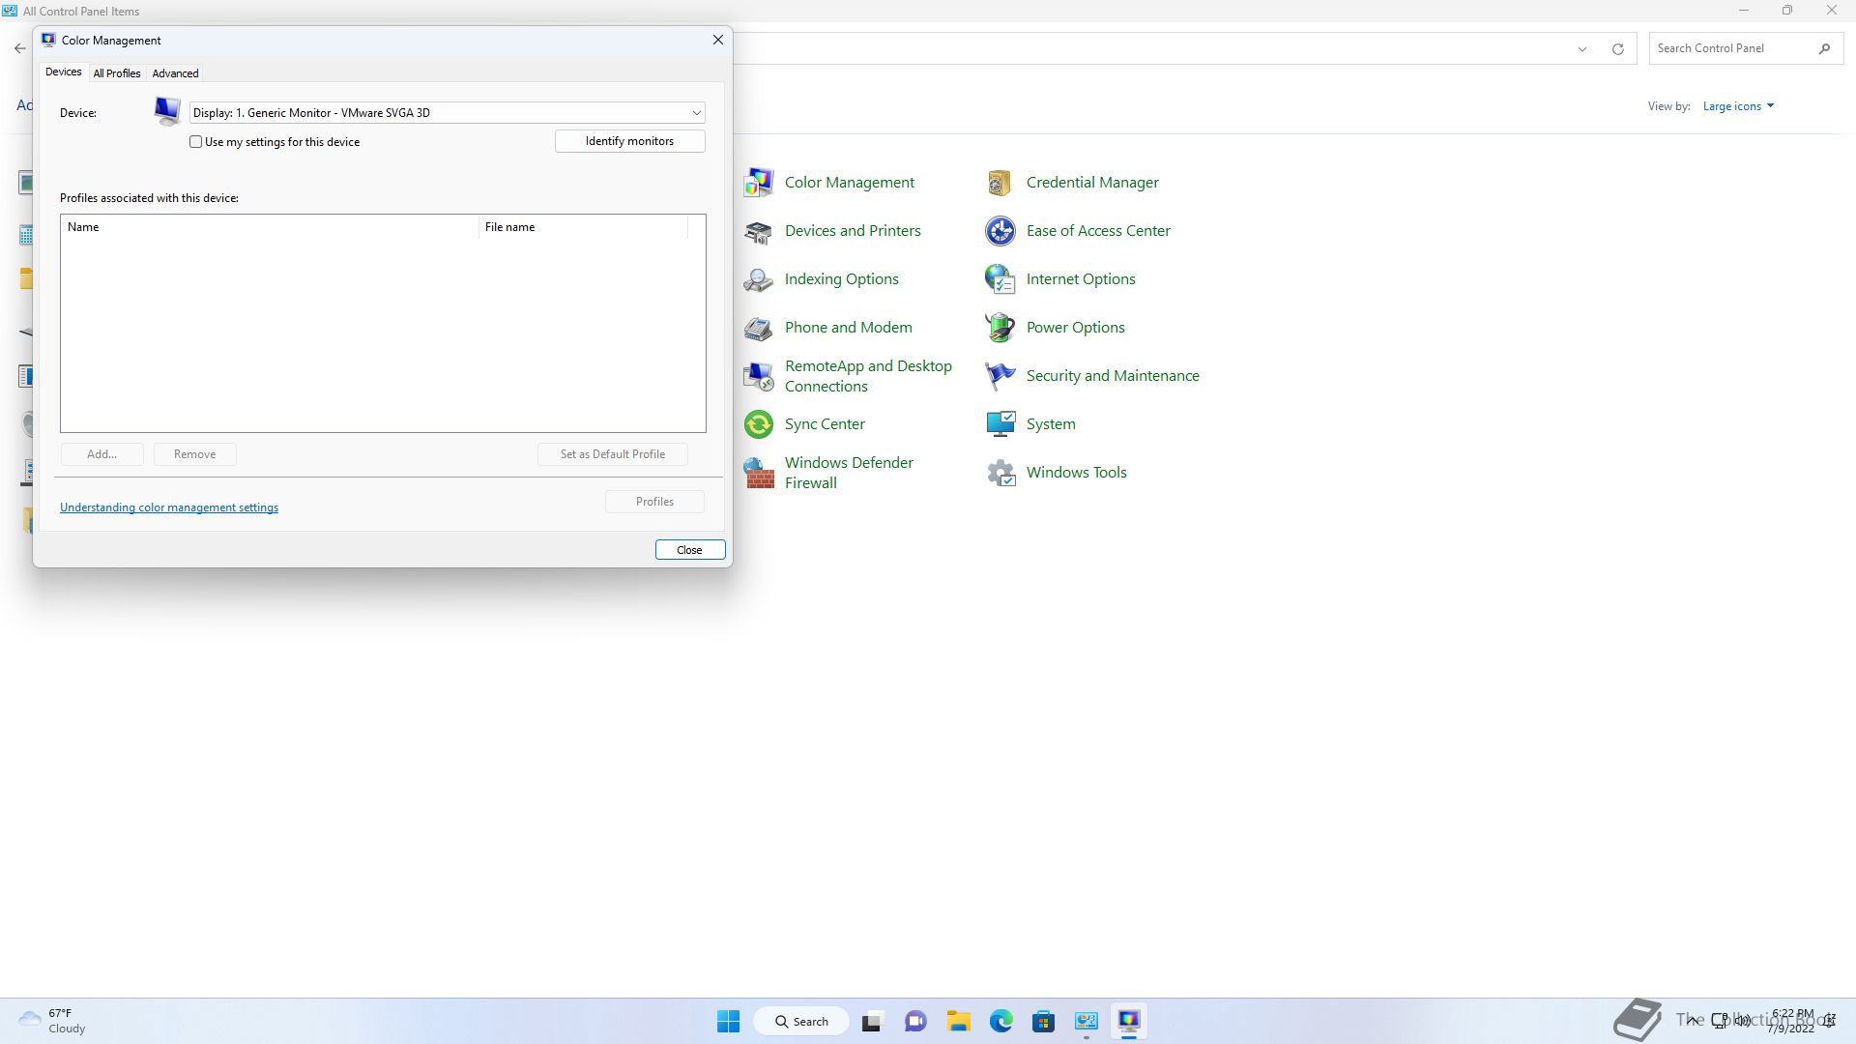1856x1044 pixels.
Task: Click the Color Management taskbar icon
Action: pyautogui.click(x=1128, y=1021)
